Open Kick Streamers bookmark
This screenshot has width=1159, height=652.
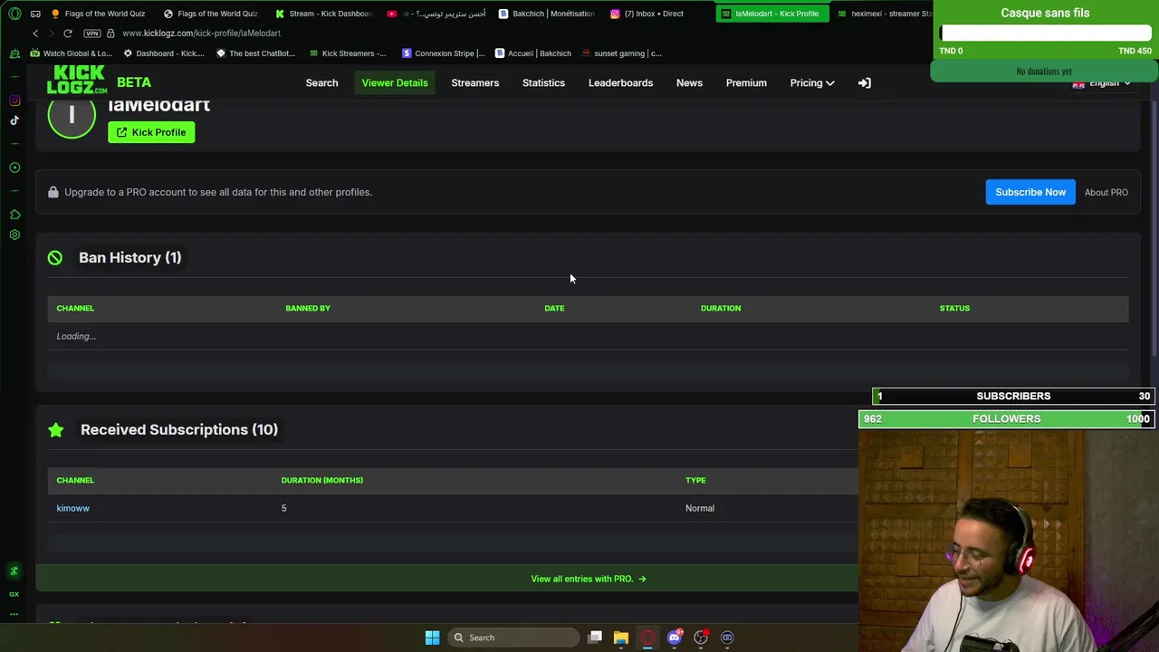coord(348,53)
